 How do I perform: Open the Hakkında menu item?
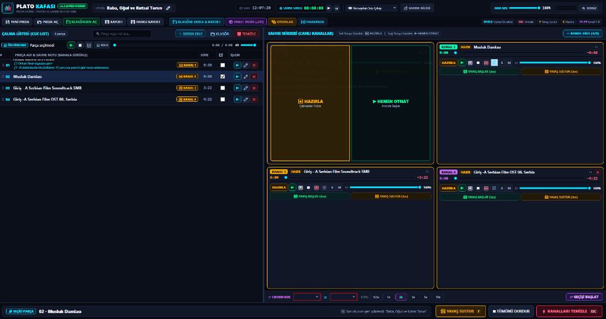coord(312,22)
